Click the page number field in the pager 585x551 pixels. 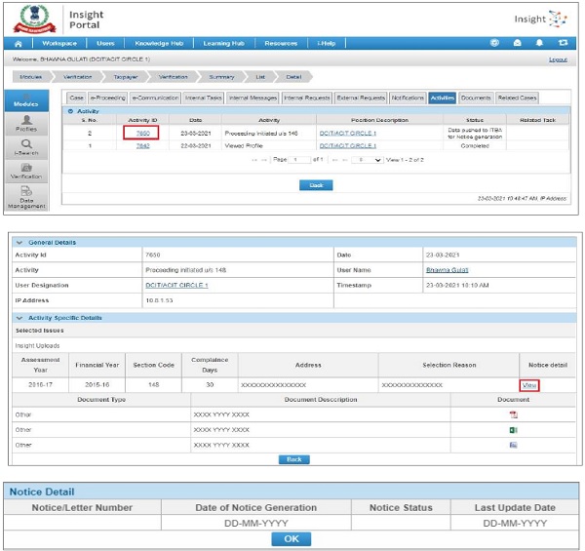[299, 160]
